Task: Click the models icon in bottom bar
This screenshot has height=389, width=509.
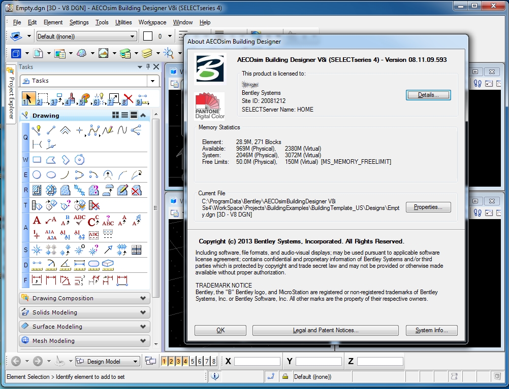Action: [150, 361]
